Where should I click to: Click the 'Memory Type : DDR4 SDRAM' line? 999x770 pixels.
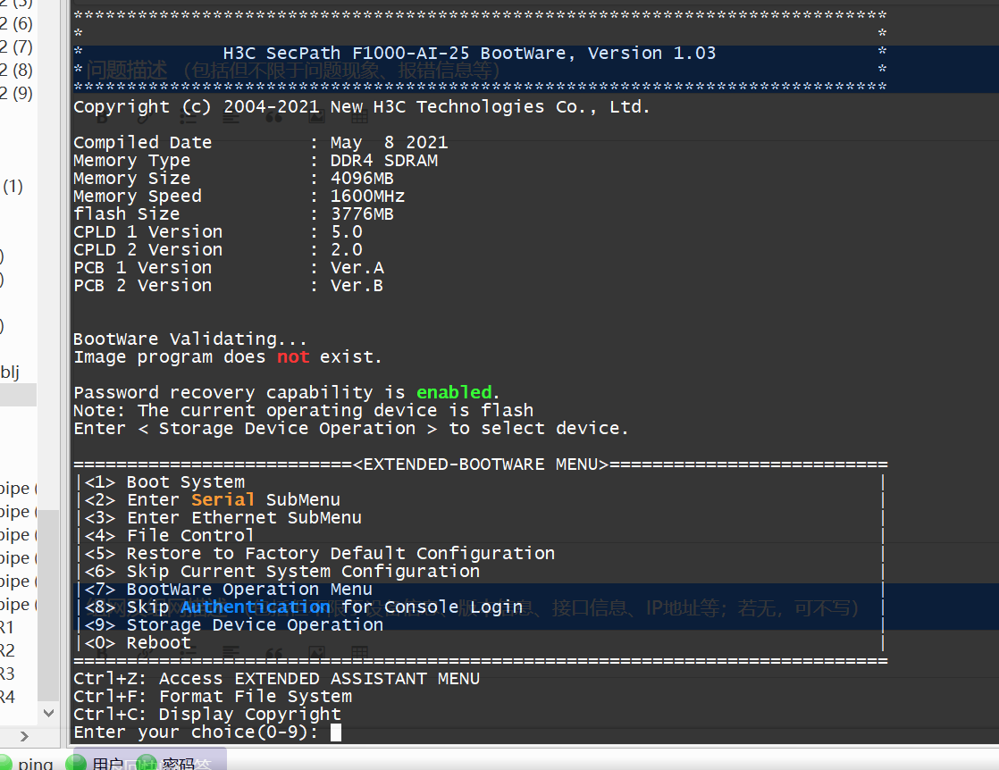(x=256, y=161)
